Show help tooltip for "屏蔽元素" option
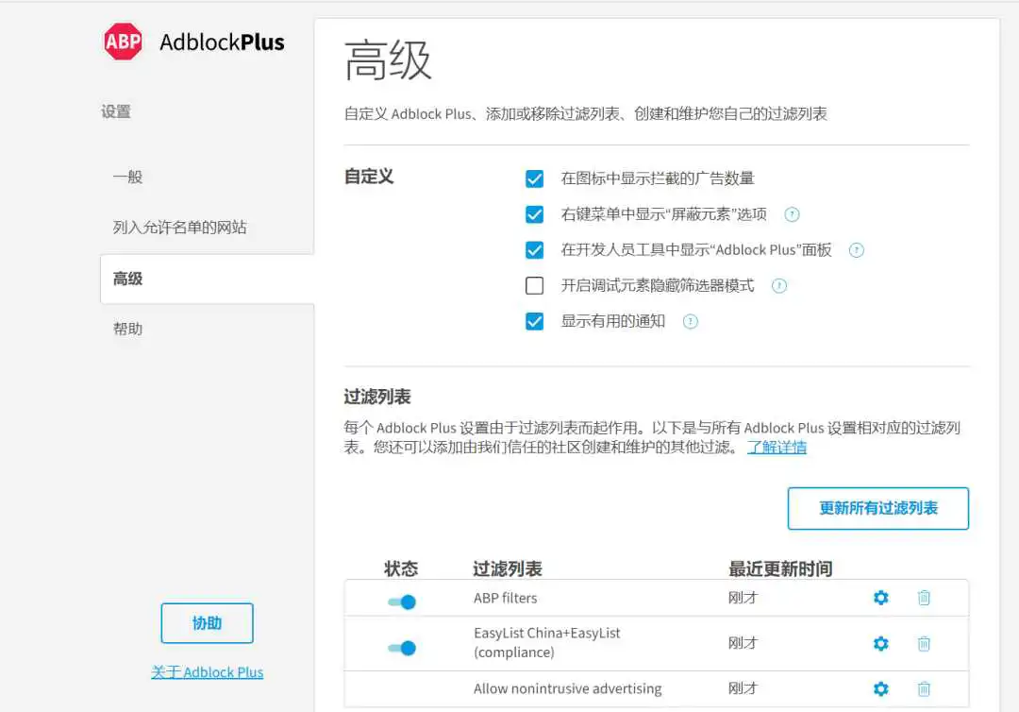This screenshot has height=712, width=1019. [792, 214]
